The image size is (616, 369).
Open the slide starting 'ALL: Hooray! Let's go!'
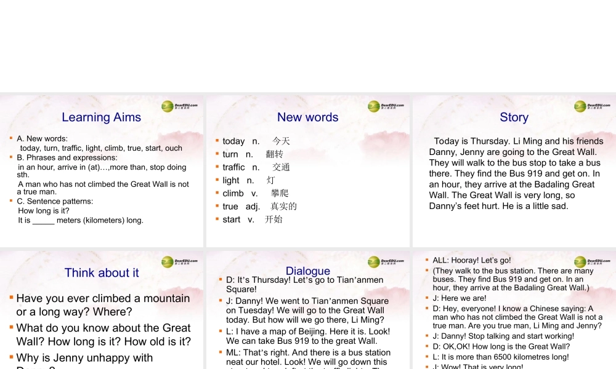click(514, 310)
